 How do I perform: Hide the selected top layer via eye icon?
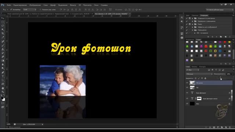(x=187, y=83)
